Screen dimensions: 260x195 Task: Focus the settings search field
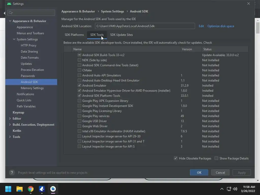tap(31, 13)
